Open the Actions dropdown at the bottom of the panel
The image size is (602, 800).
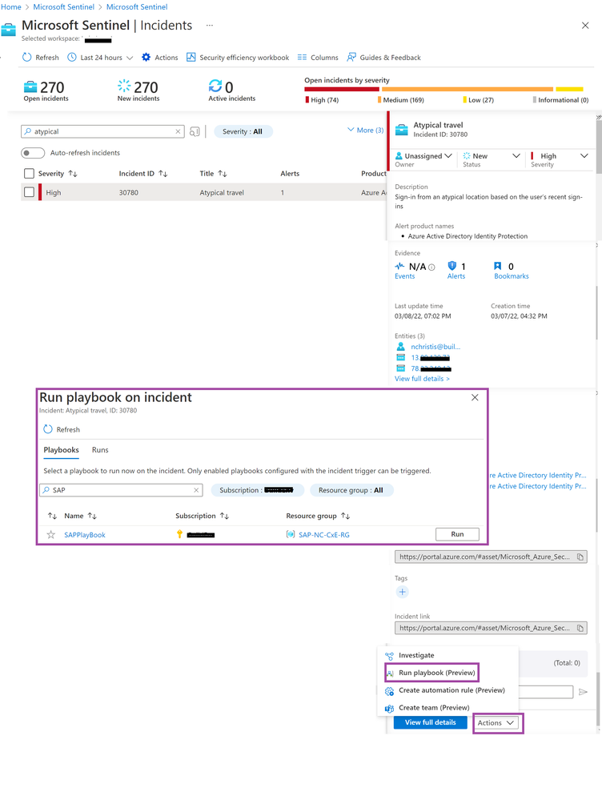tap(496, 723)
